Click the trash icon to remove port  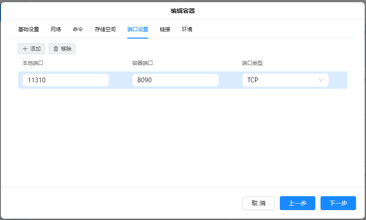(x=56, y=49)
